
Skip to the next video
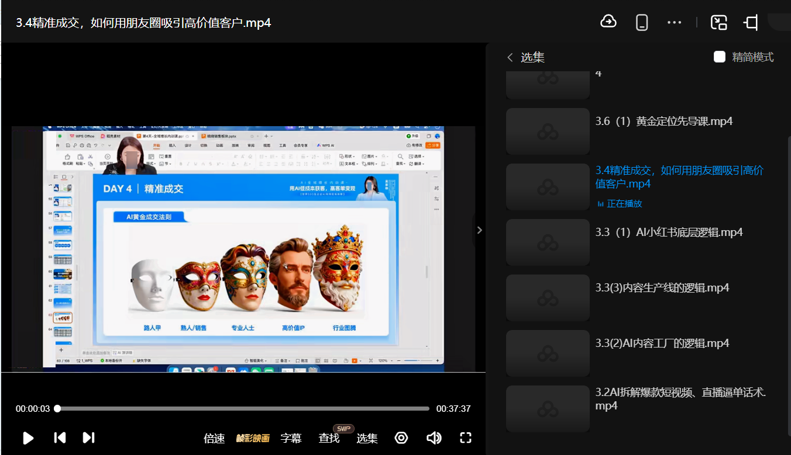click(88, 437)
